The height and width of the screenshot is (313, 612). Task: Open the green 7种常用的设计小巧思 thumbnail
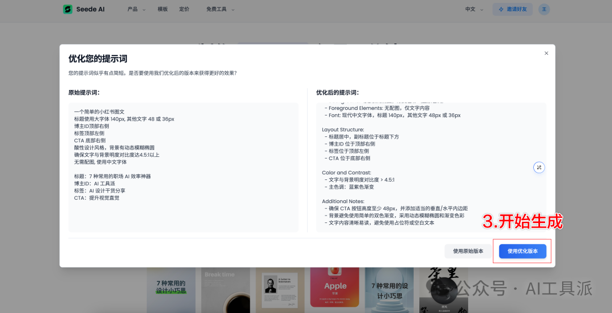click(x=171, y=290)
